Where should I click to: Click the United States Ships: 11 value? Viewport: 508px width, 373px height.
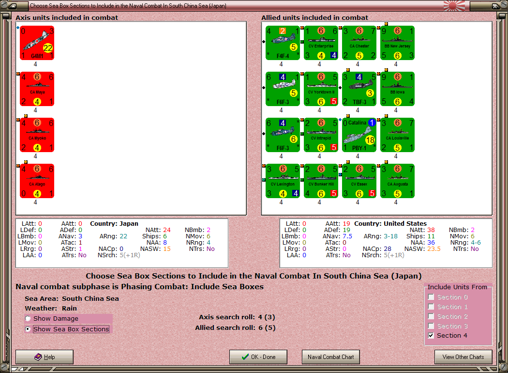tap(420, 236)
